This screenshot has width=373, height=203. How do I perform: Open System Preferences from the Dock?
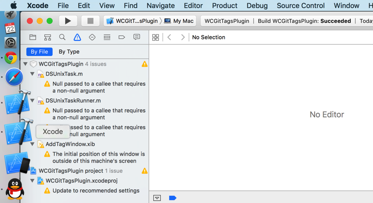(x=10, y=43)
